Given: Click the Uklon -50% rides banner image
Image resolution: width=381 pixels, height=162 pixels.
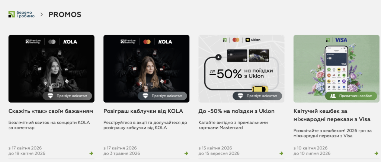Looking at the screenshot, I should [241, 69].
